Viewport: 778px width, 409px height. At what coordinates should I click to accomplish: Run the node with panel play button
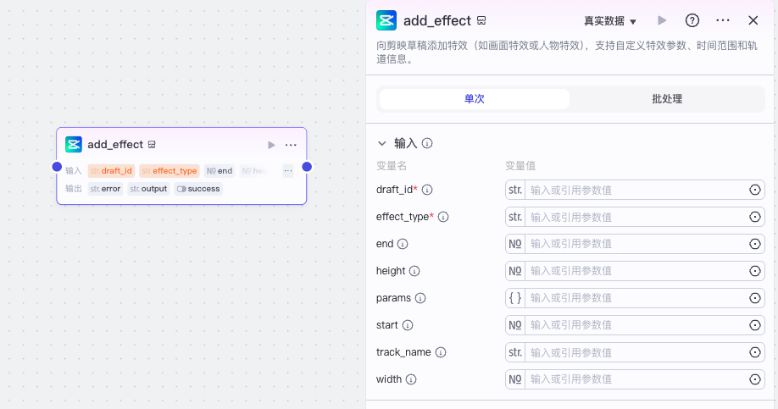(662, 20)
